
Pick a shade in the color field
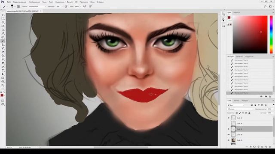tap(250, 35)
